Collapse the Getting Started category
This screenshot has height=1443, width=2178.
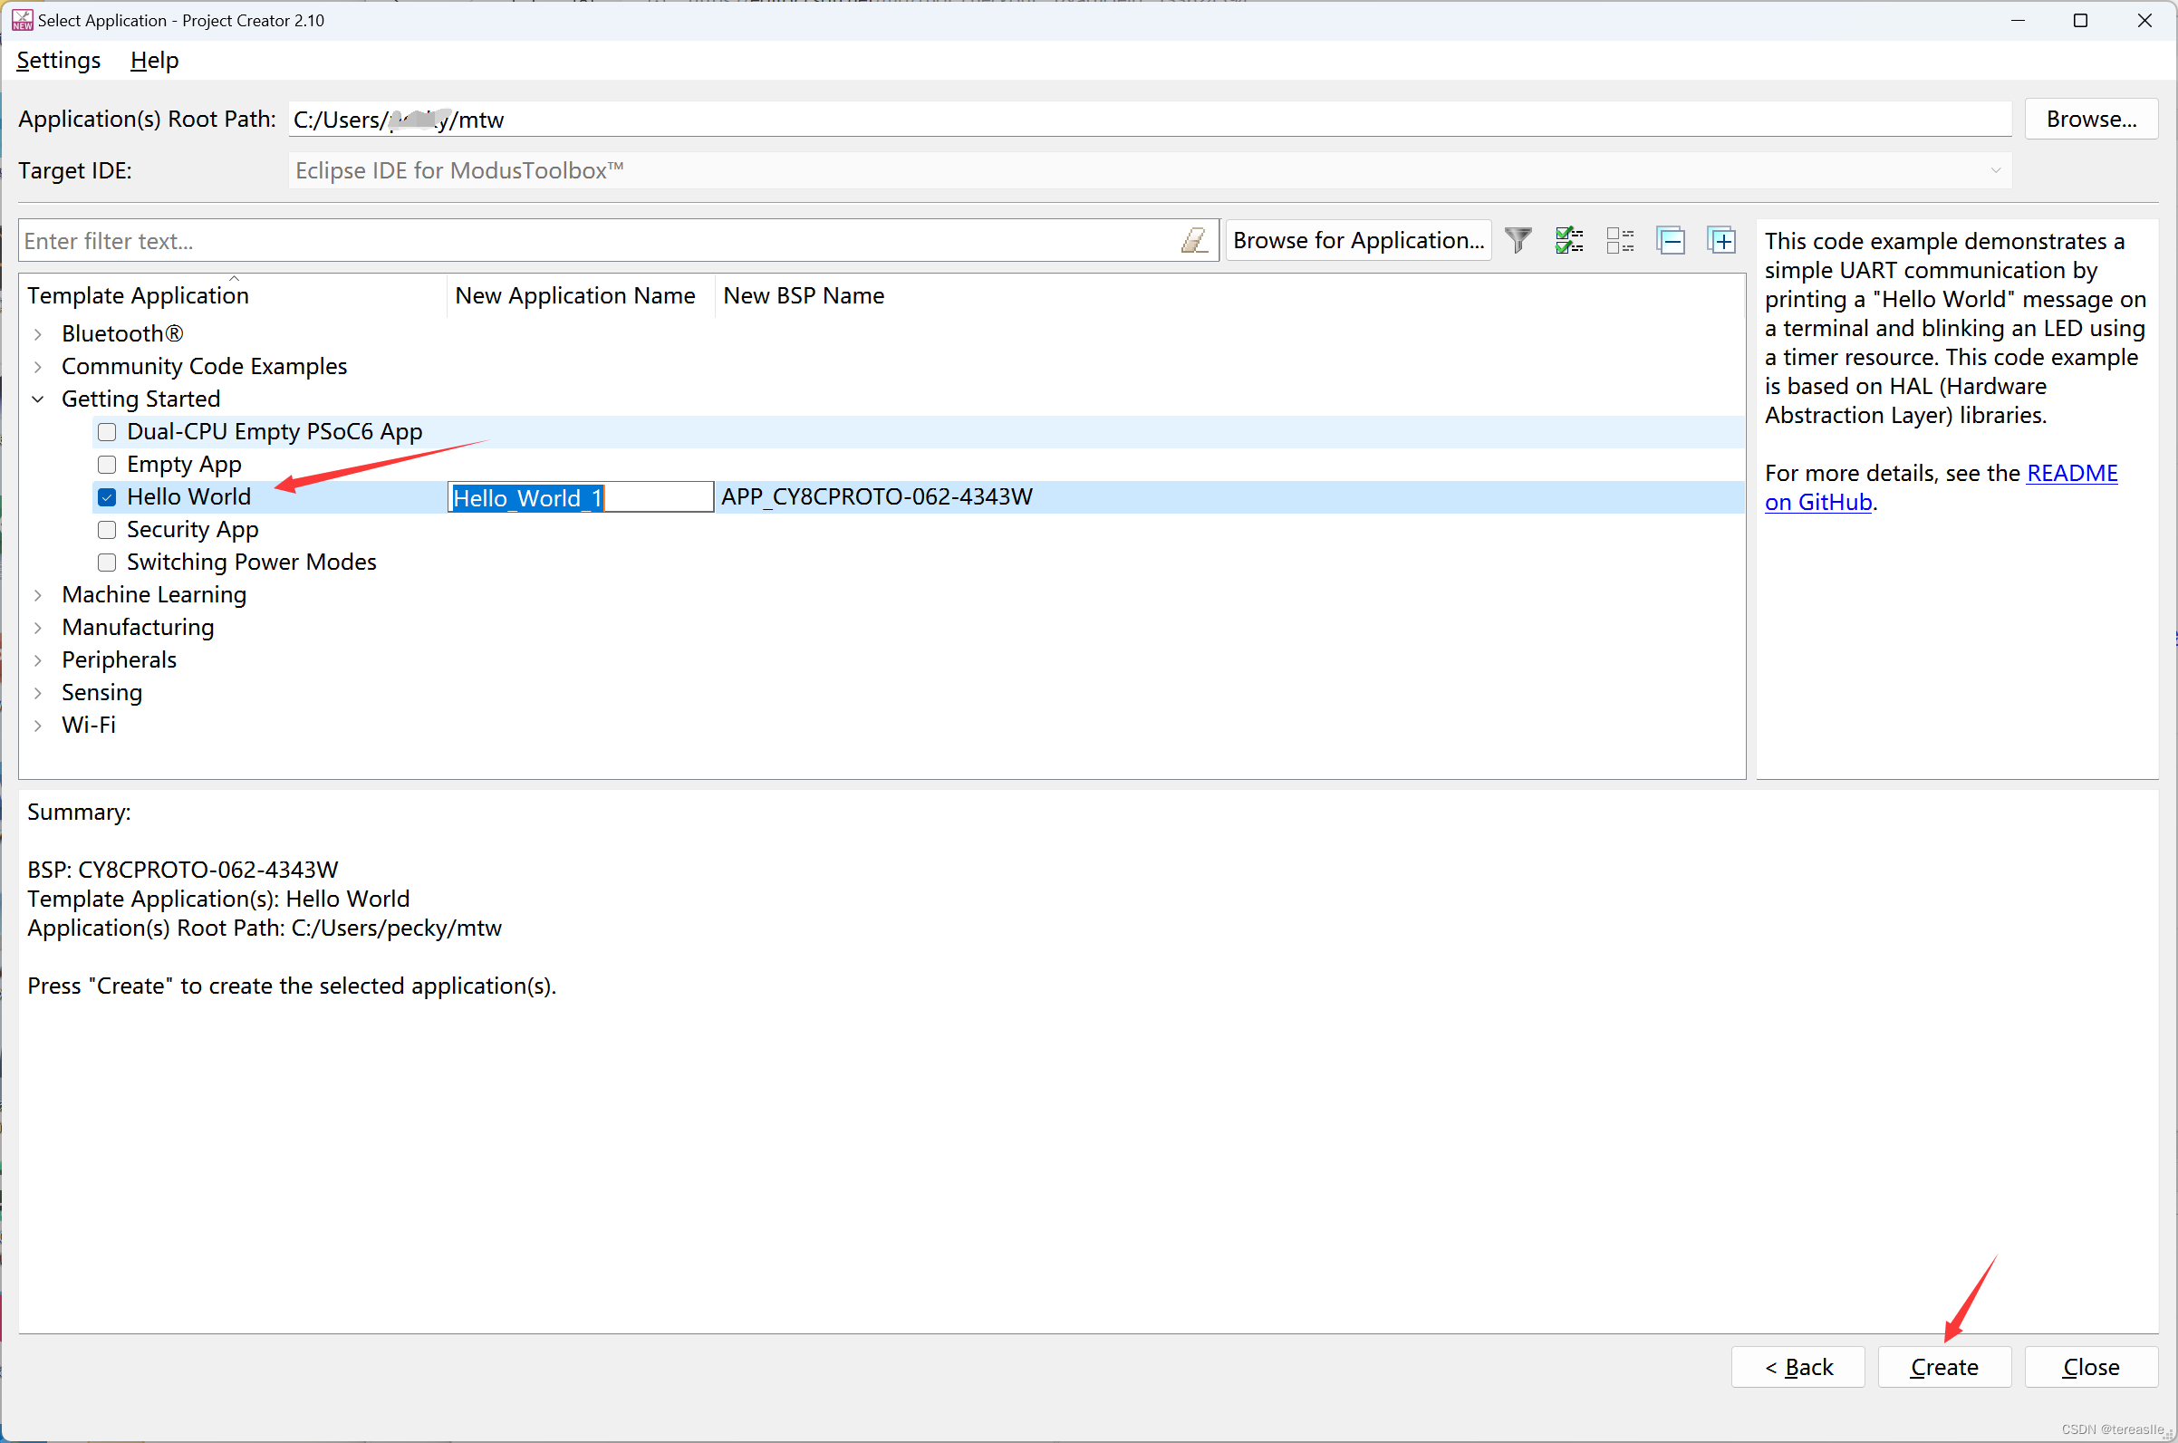(x=38, y=399)
